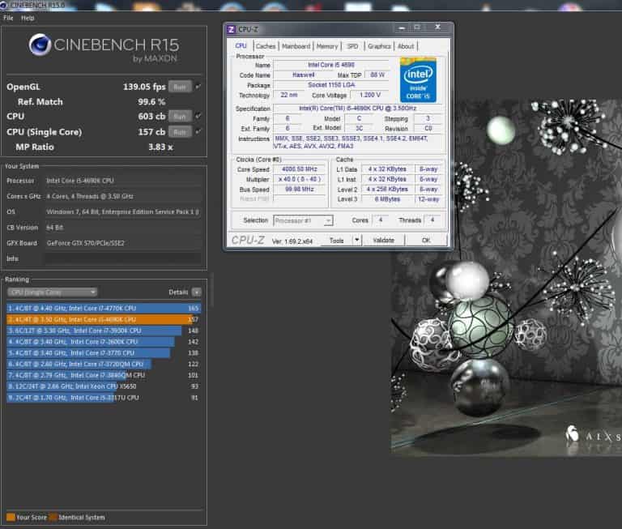Click the Level 3 cache 6 MBytes value

(388, 199)
